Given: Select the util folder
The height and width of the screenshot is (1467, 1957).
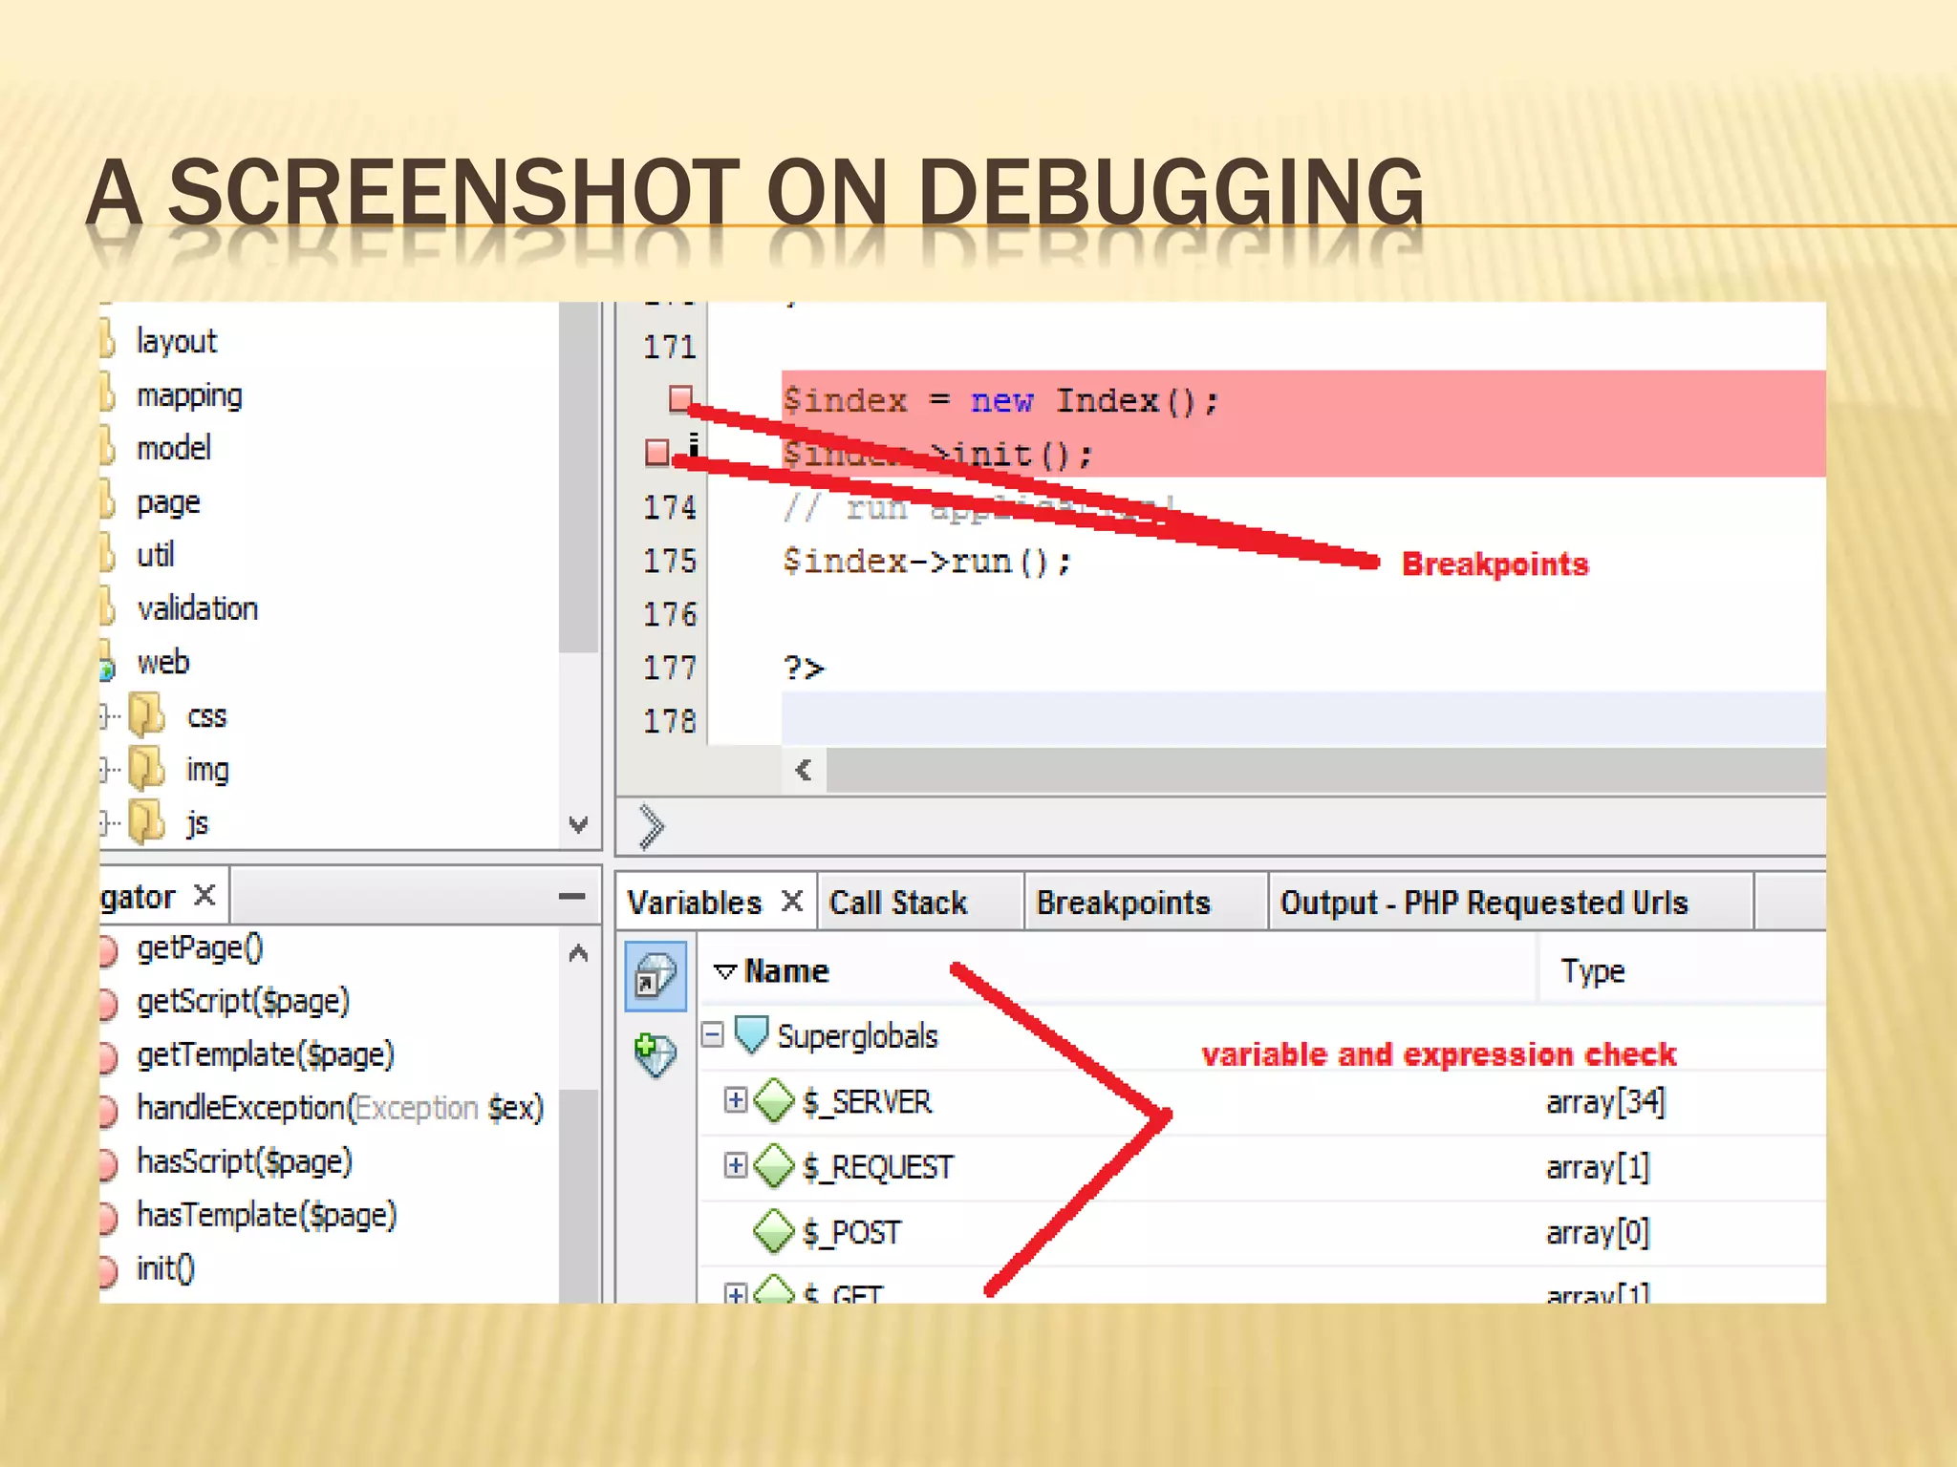Looking at the screenshot, I should point(155,555).
